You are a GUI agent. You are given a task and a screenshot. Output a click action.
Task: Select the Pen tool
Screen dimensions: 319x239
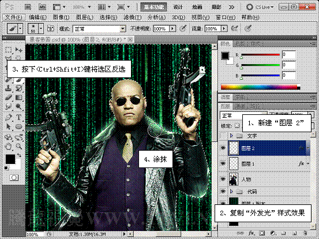(8, 117)
